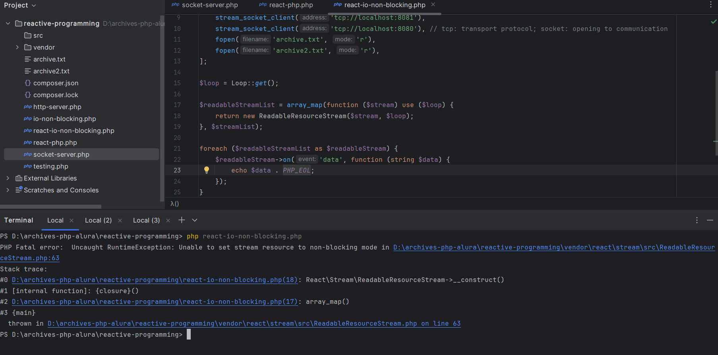The width and height of the screenshot is (718, 355).
Task: Add a new terminal session
Action: 182,220
